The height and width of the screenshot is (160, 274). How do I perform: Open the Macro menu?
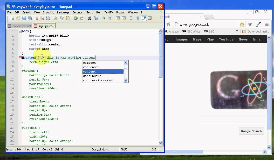(x=89, y=12)
